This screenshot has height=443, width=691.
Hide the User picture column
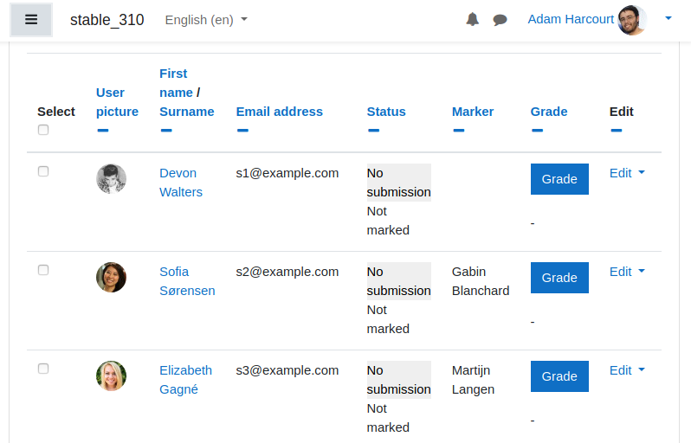(103, 131)
